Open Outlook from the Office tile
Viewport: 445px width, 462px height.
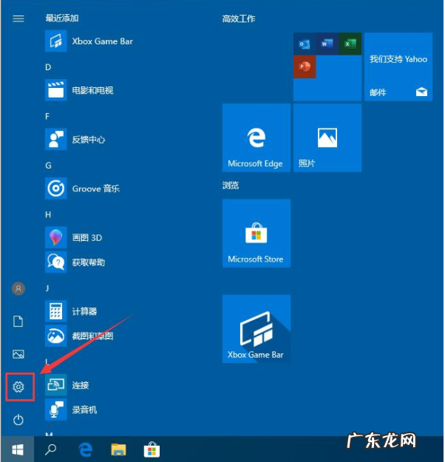[305, 44]
